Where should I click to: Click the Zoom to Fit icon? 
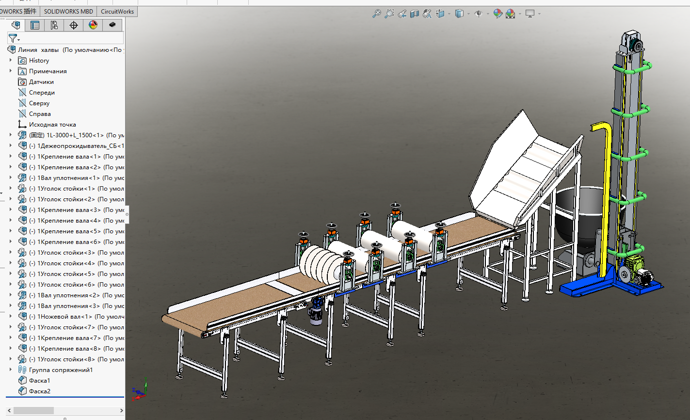coord(376,14)
